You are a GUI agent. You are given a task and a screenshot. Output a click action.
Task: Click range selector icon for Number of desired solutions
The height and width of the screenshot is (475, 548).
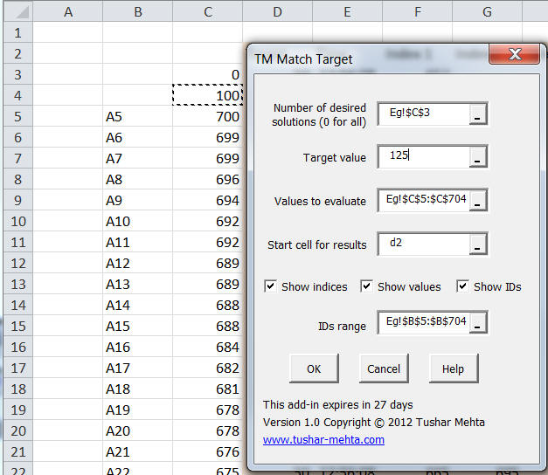(x=476, y=114)
